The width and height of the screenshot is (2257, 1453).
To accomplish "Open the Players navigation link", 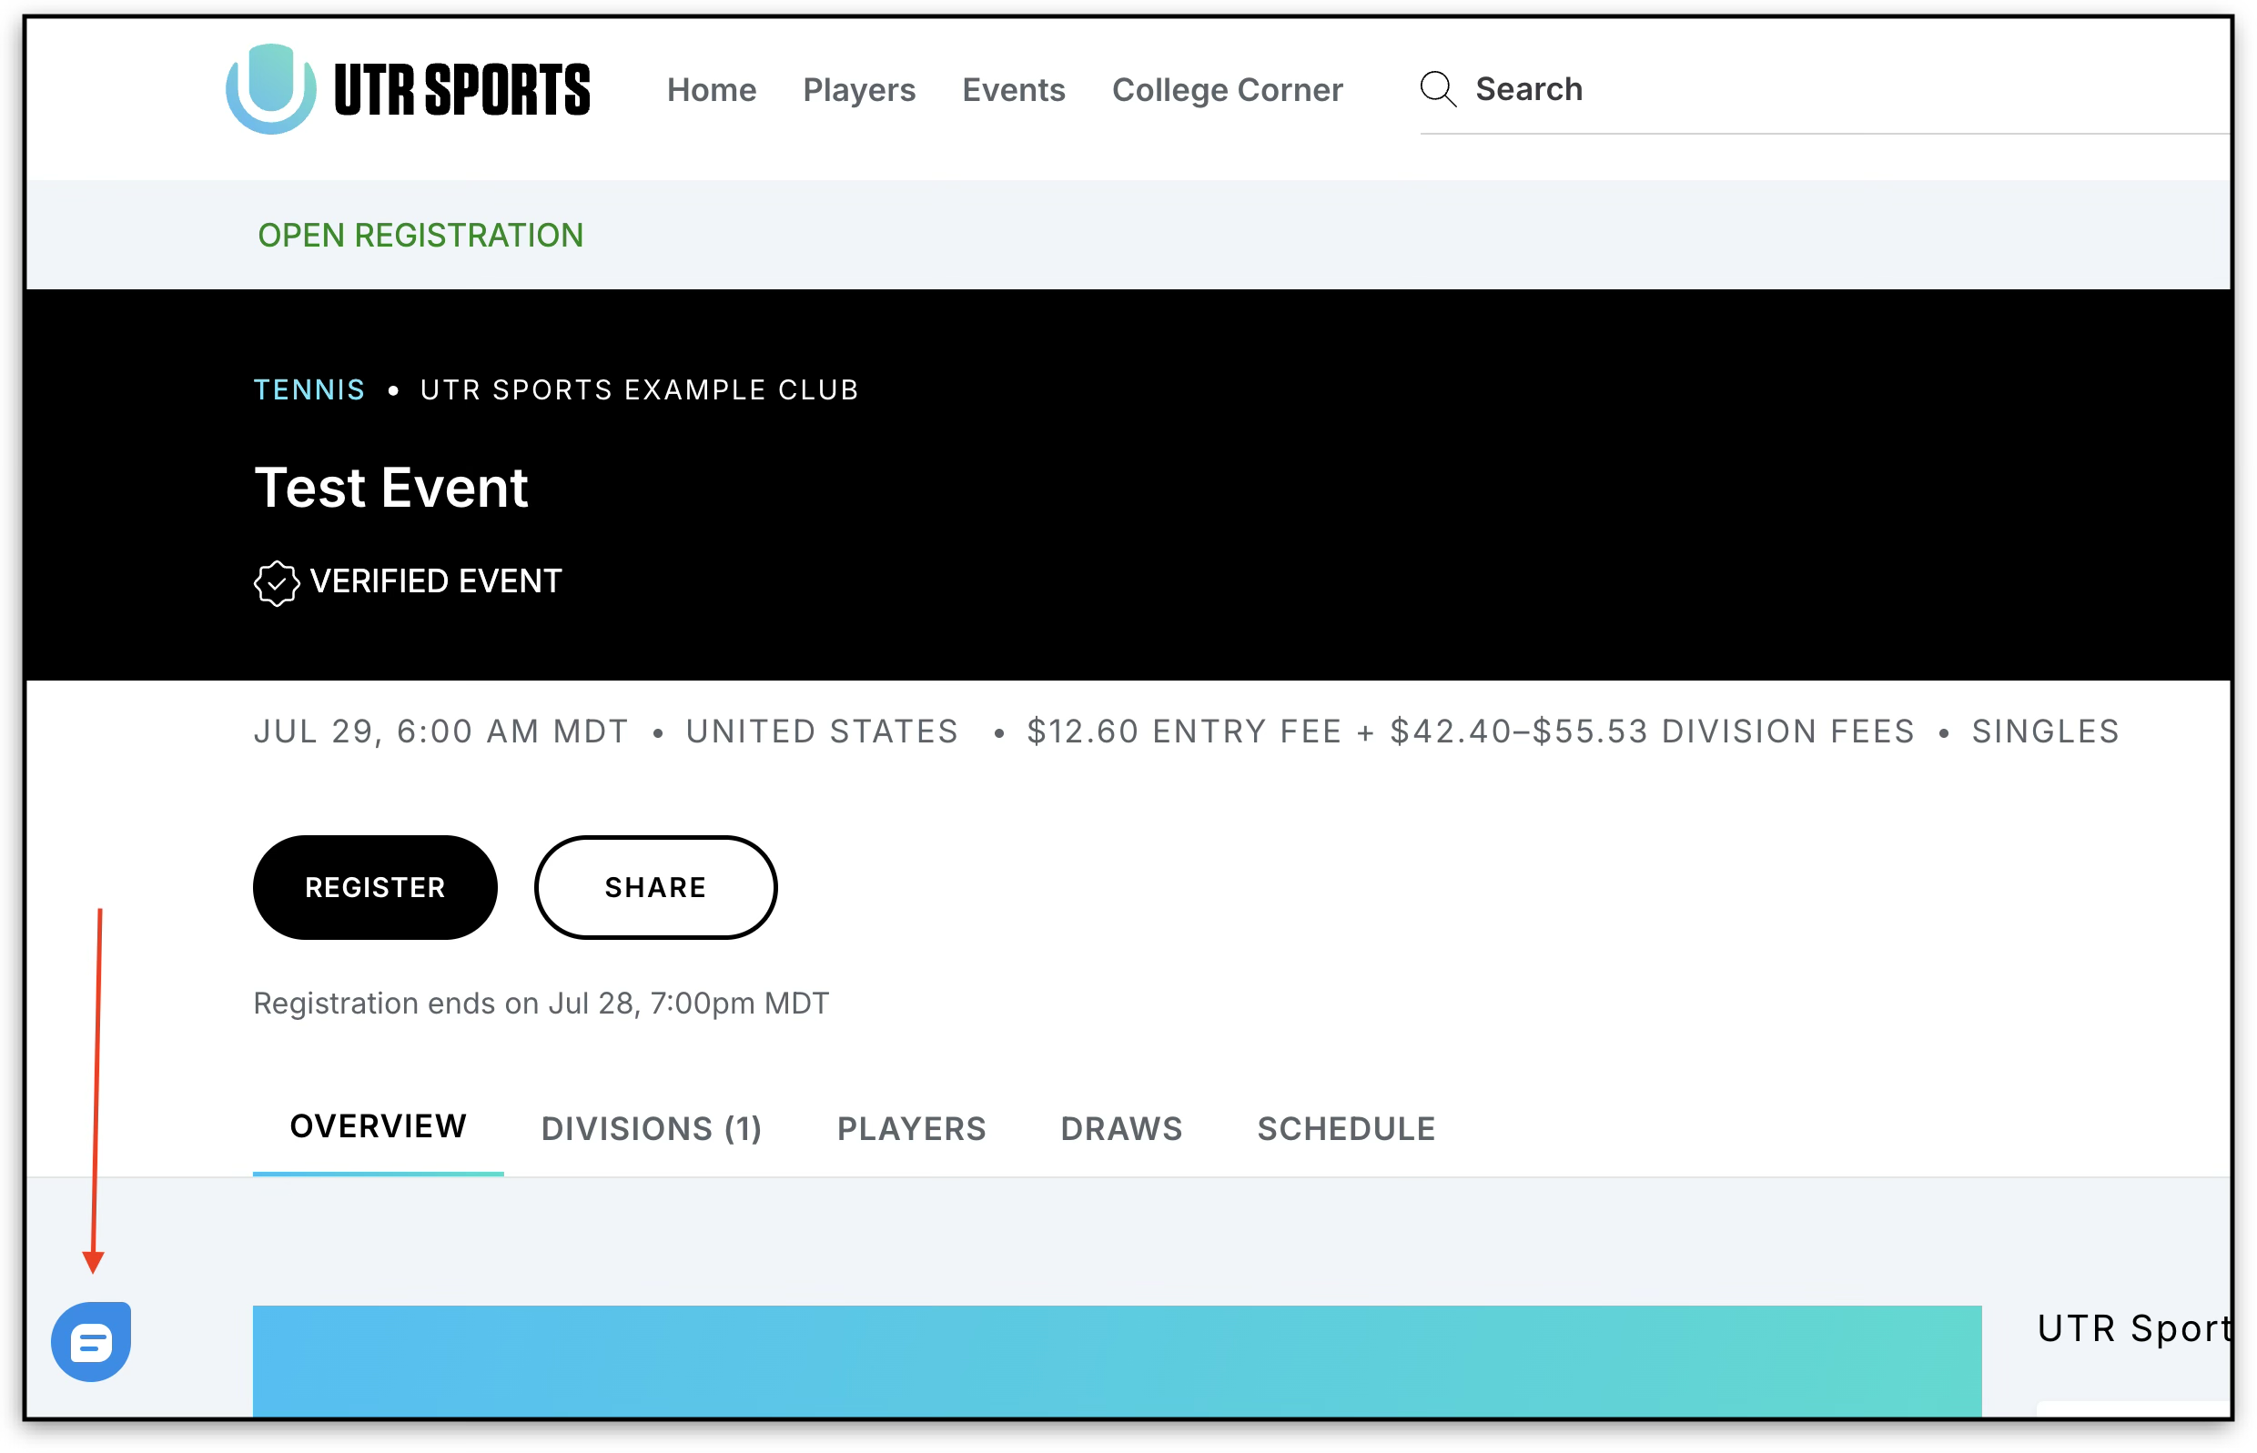I will tap(858, 90).
